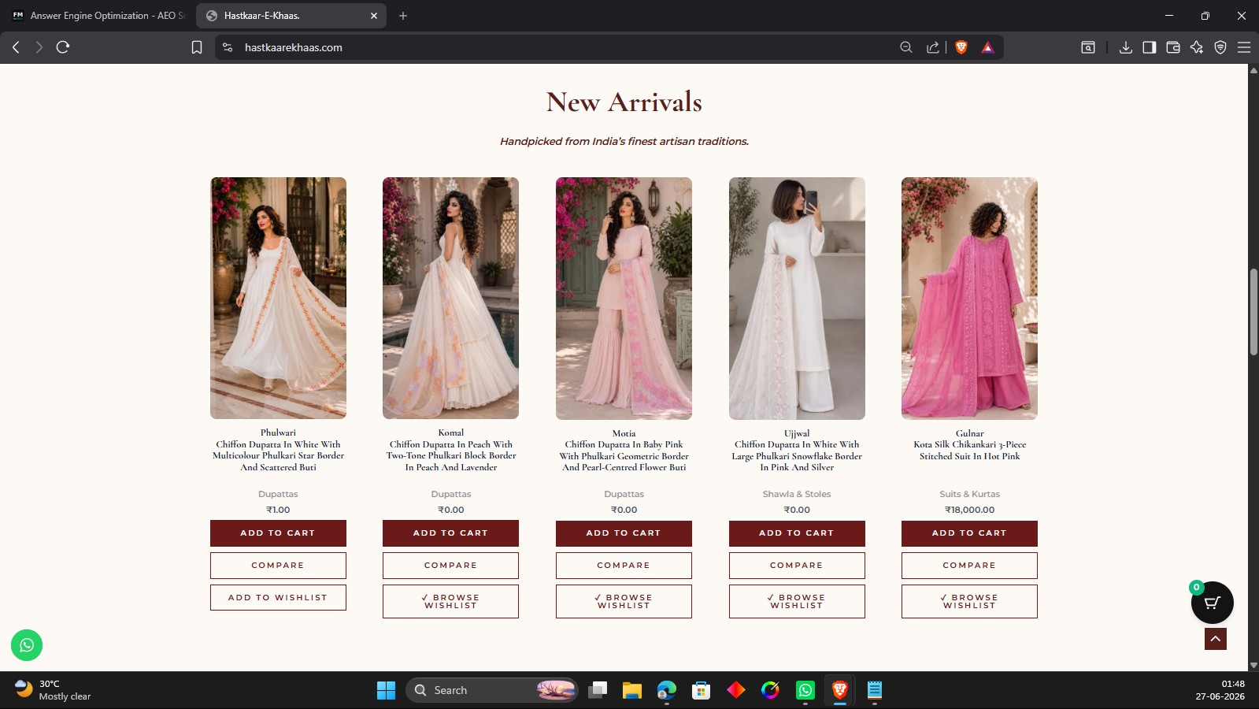Open Gulnar product image
The height and width of the screenshot is (709, 1259).
969,298
